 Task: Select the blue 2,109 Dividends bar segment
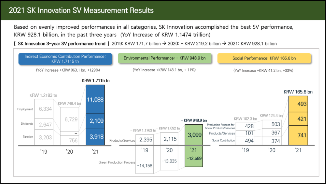click(x=95, y=121)
